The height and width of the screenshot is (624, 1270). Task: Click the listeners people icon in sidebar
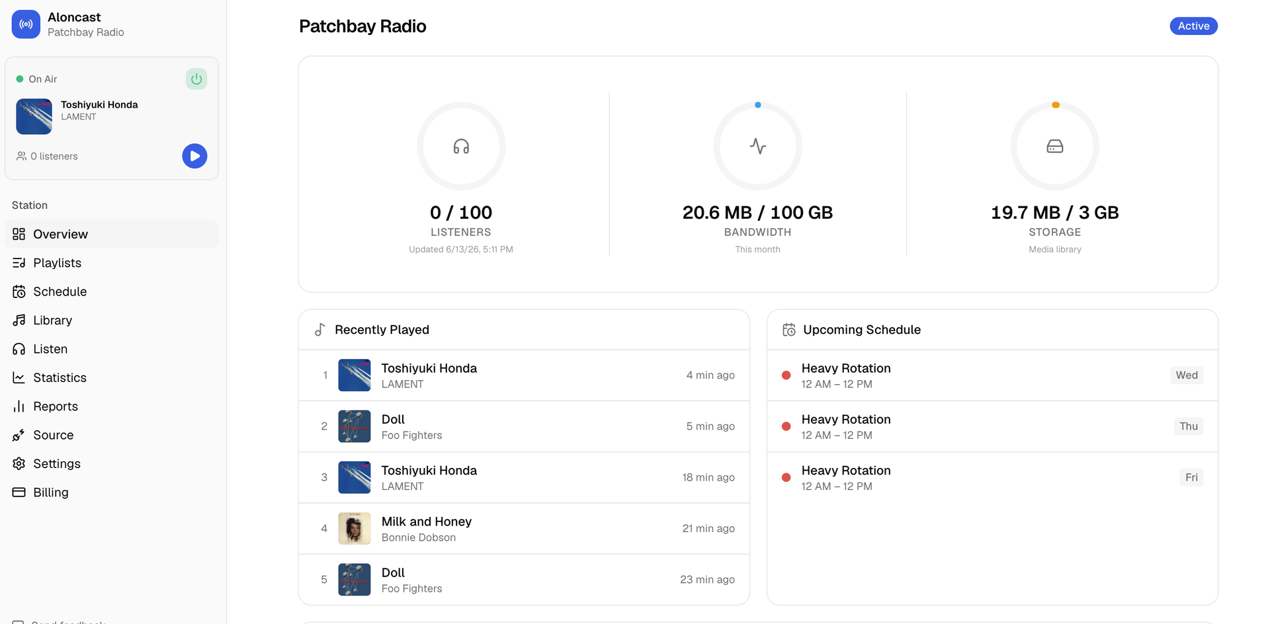[22, 156]
